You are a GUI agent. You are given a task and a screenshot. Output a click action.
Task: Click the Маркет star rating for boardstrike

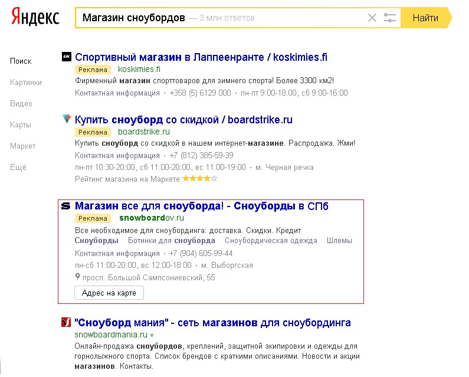(x=199, y=178)
